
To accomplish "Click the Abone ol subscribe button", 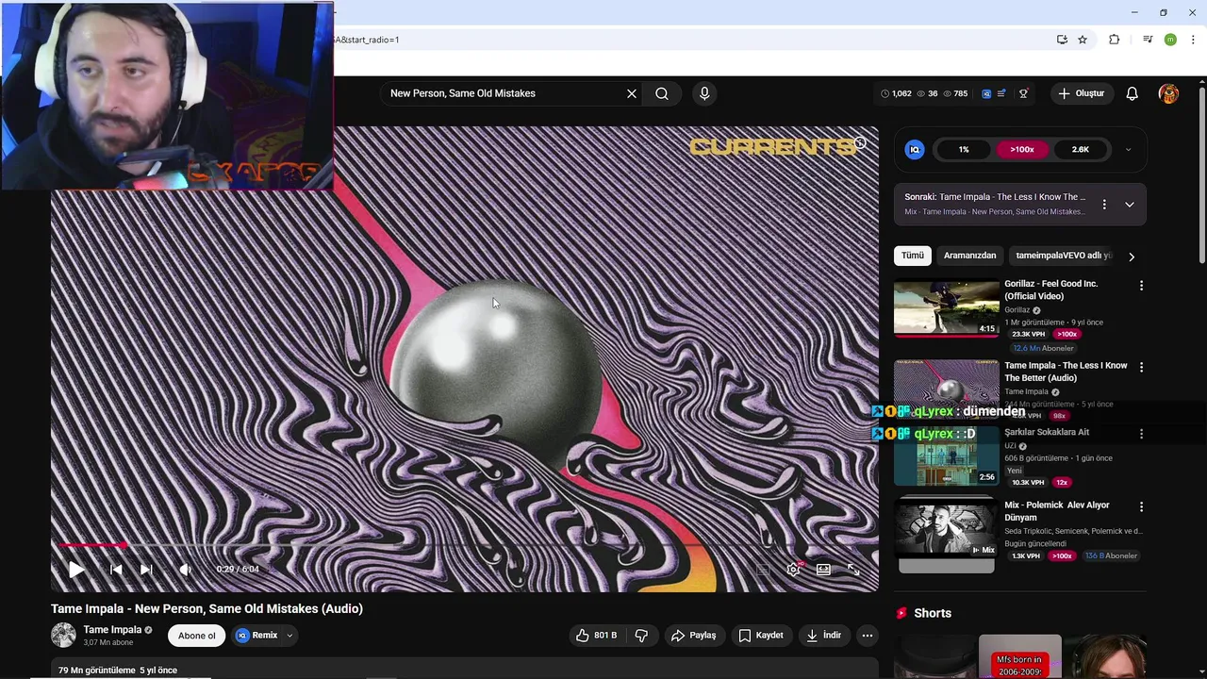I will pyautogui.click(x=197, y=636).
